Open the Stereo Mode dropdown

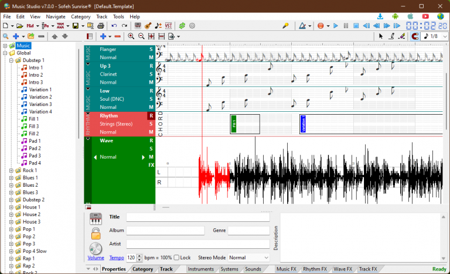coord(248,258)
